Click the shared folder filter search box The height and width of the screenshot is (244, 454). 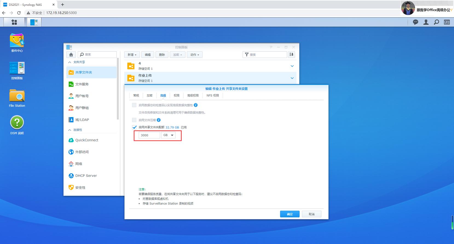pyautogui.click(x=265, y=55)
